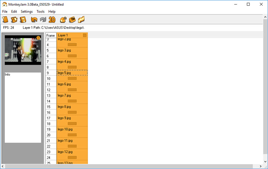
Task: Select the lego 10.jpg cell
Action: pyautogui.click(x=72, y=129)
